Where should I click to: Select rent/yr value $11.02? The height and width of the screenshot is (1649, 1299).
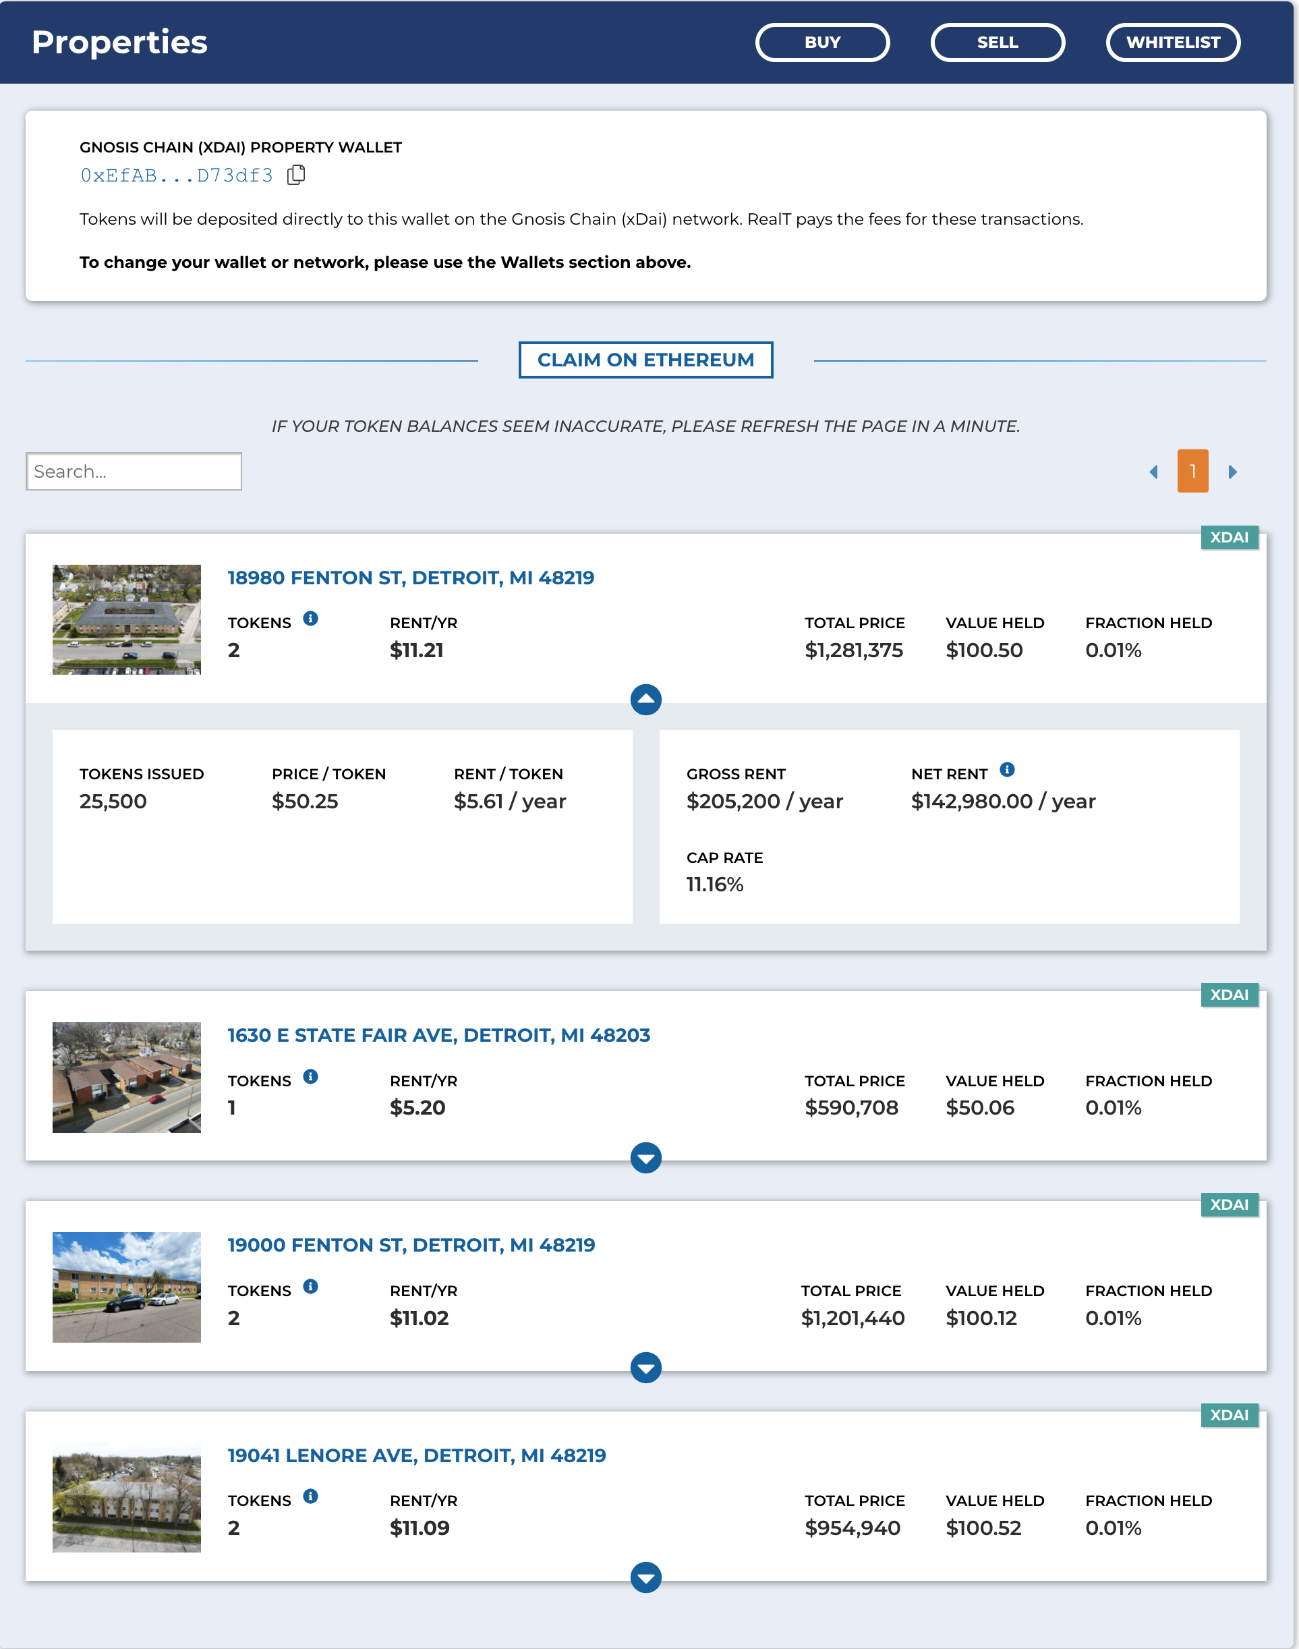(x=419, y=1318)
